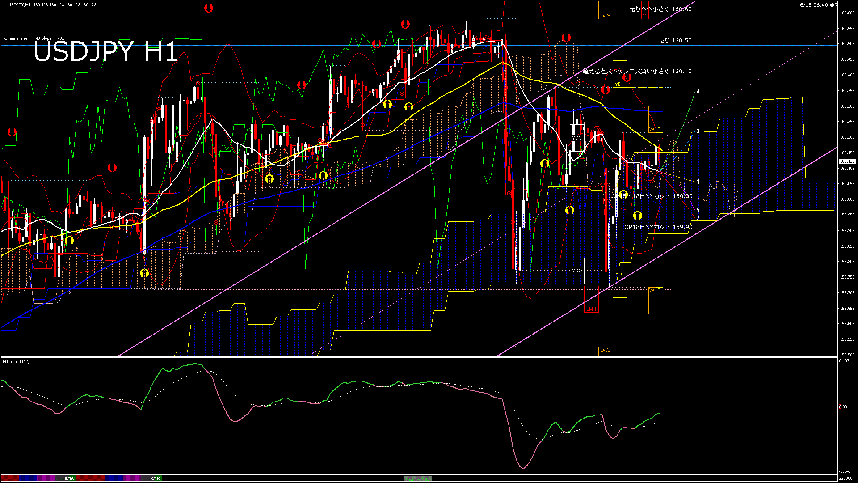858x483 pixels.
Task: Click the '売り 160.50' label
Action: click(x=675, y=40)
